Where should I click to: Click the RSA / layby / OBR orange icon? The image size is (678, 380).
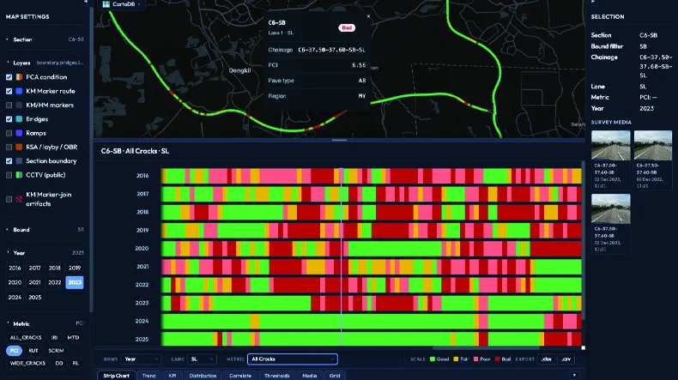[19, 147]
